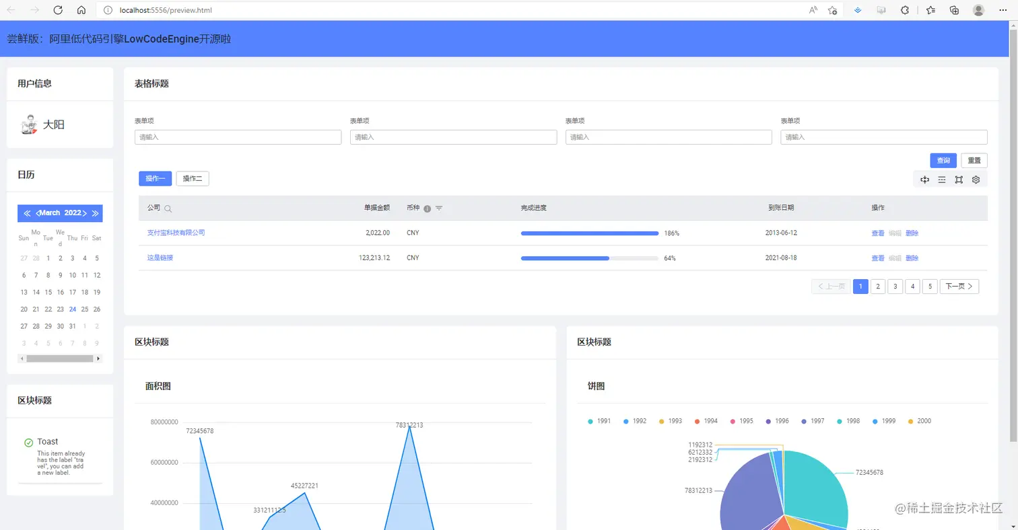Toggle 1991 legend item in pie chart
1018x530 pixels.
599,421
